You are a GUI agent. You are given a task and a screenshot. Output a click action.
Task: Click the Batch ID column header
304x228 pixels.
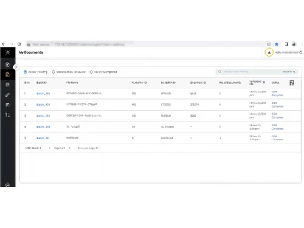tap(41, 83)
